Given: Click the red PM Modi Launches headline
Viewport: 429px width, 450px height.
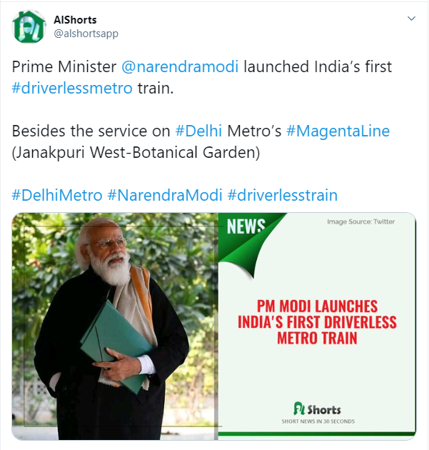Looking at the screenshot, I should click(317, 322).
